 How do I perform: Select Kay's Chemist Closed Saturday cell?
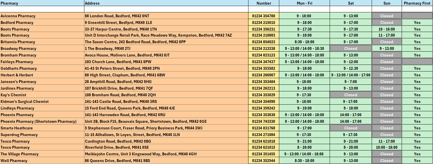click(x=351, y=95)
